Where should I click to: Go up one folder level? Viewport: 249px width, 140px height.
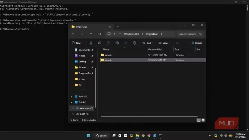coord(91,34)
